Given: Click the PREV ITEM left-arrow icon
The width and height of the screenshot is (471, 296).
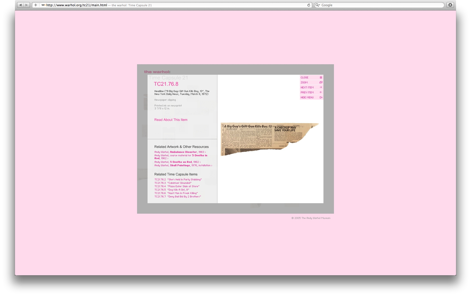Looking at the screenshot, I should 321,92.
